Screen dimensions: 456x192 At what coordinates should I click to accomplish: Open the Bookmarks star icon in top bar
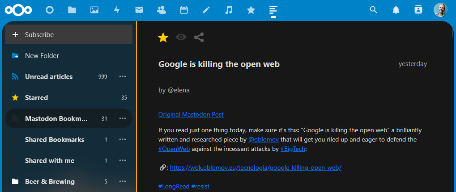point(251,10)
